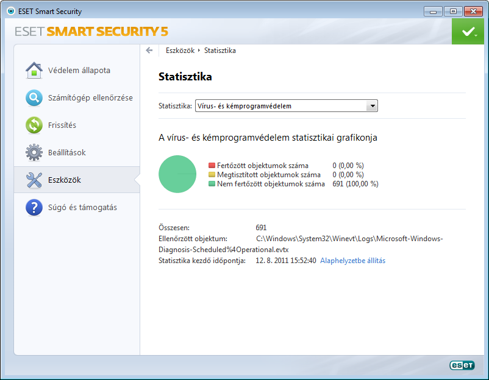This screenshot has height=380, width=489.
Task: Click the Eszközök breadcrumb link
Action: [180, 51]
